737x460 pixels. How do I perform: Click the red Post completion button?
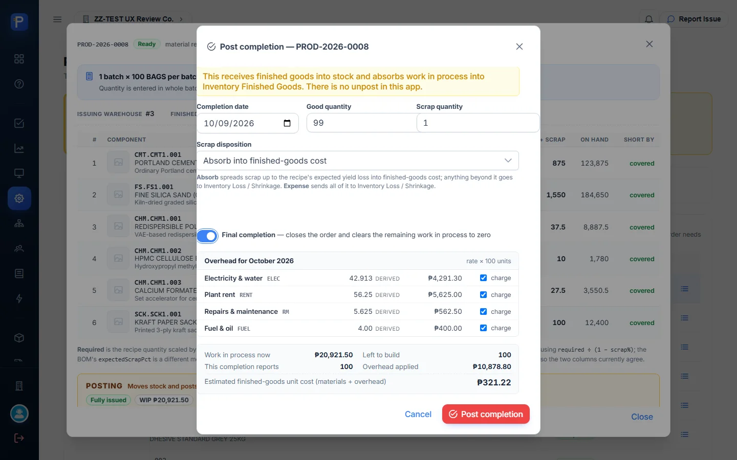tap(486, 414)
